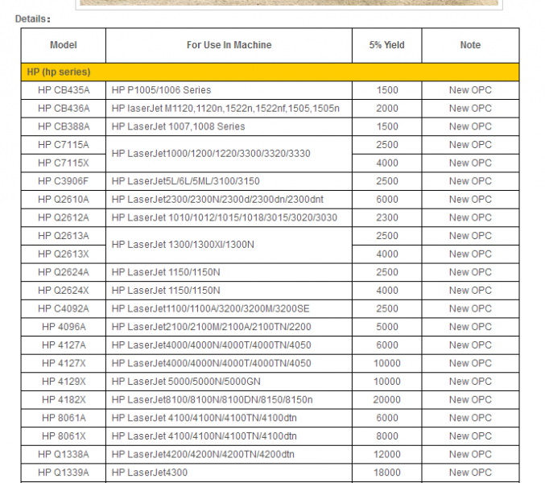
Task: Click the HP 4182X model cell
Action: tap(64, 399)
